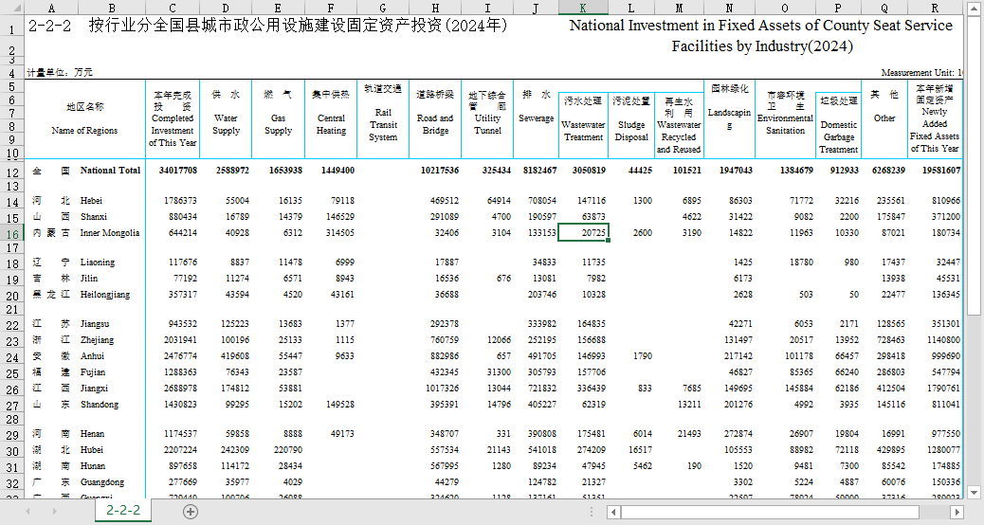Click the Utility Tunnel header cell

click(x=487, y=118)
